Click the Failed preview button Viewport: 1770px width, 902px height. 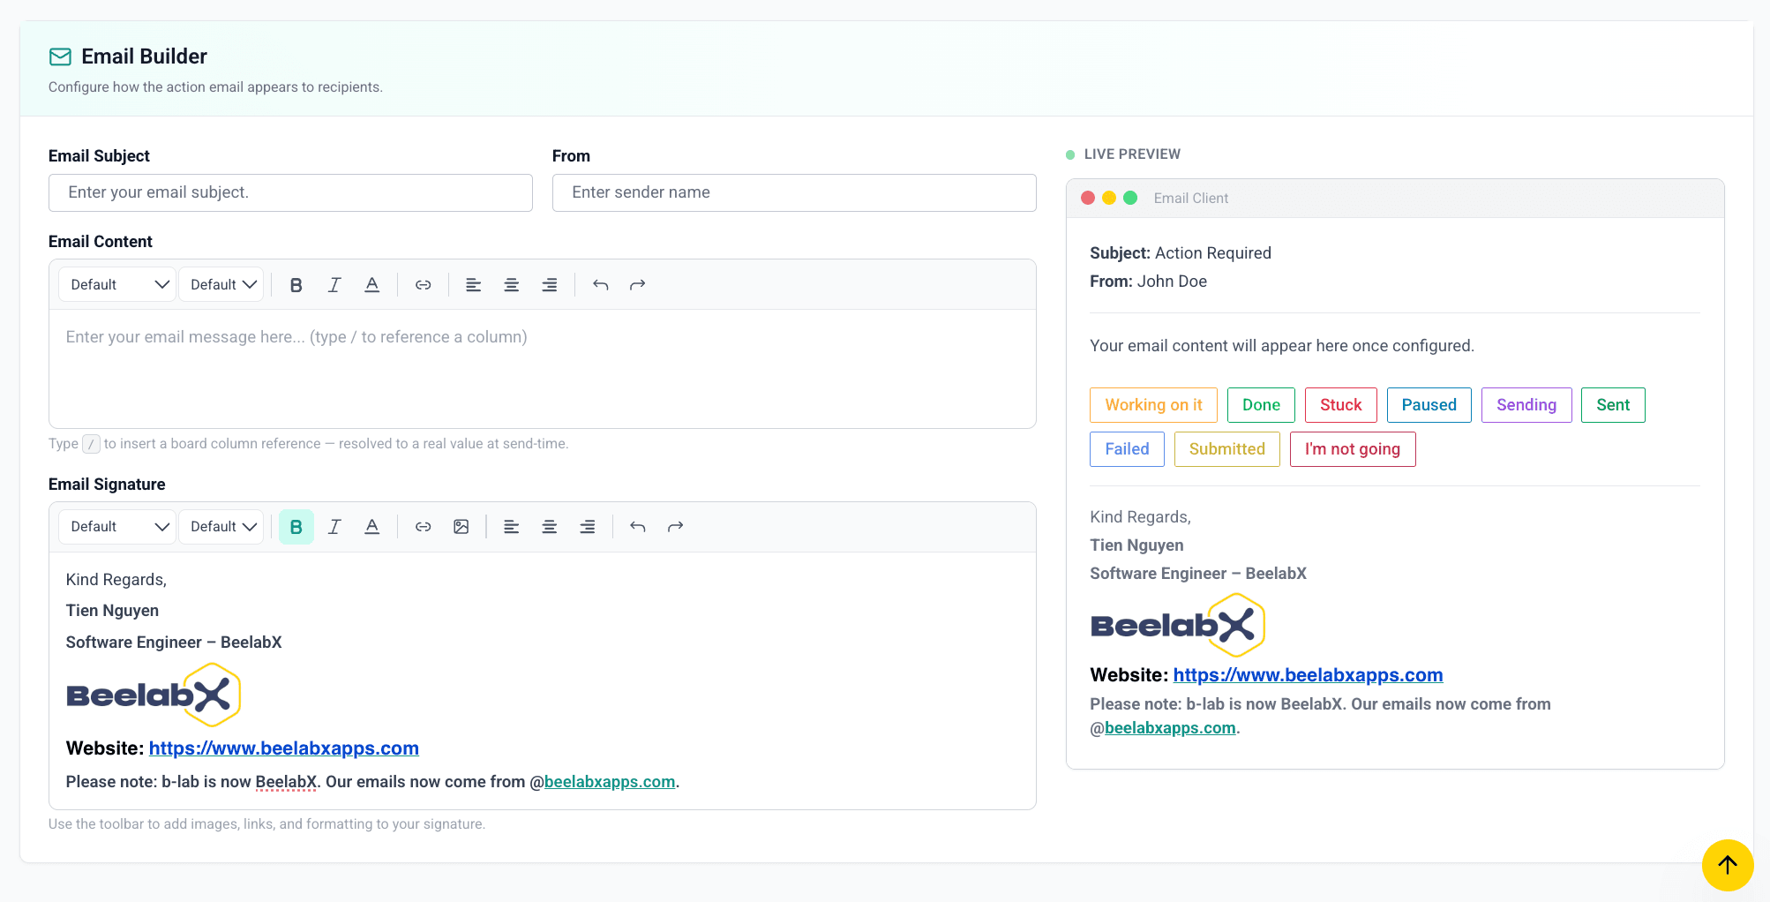(1127, 449)
